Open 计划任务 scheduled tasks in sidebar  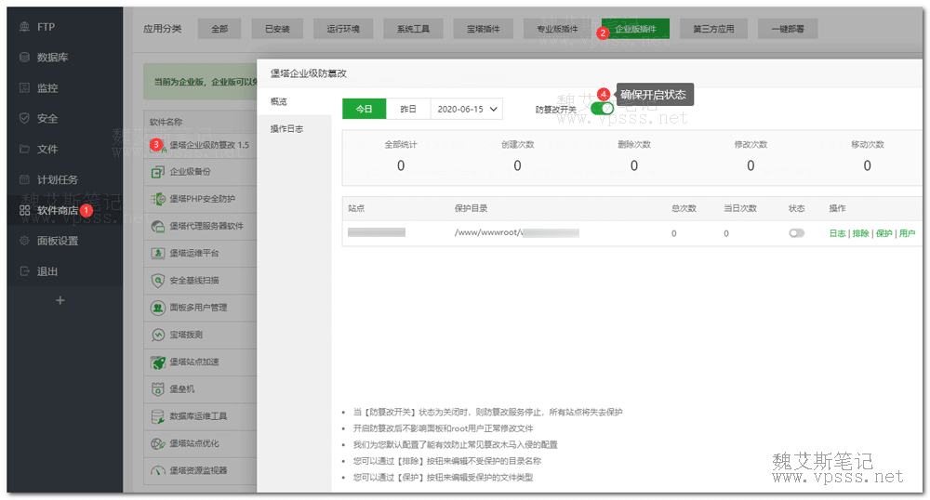57,179
